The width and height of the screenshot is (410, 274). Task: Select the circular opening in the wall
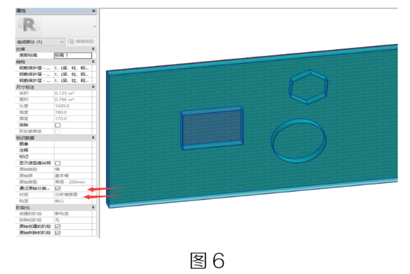(298, 141)
